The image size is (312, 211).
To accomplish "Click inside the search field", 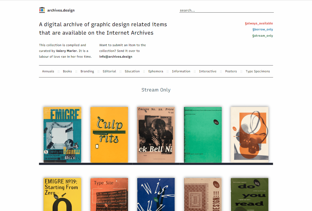I will (226, 10).
